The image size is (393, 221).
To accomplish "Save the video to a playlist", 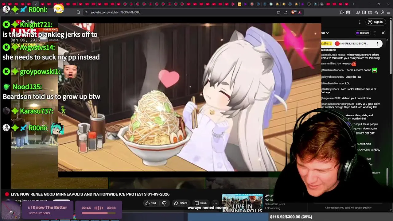I will click(x=200, y=203).
